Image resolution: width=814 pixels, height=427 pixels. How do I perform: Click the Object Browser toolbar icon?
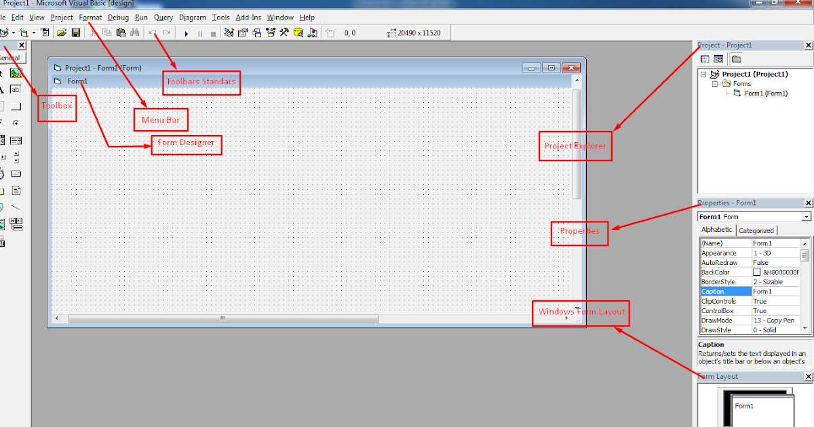click(269, 32)
